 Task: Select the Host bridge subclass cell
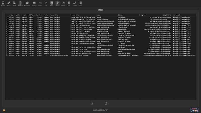[122, 17]
